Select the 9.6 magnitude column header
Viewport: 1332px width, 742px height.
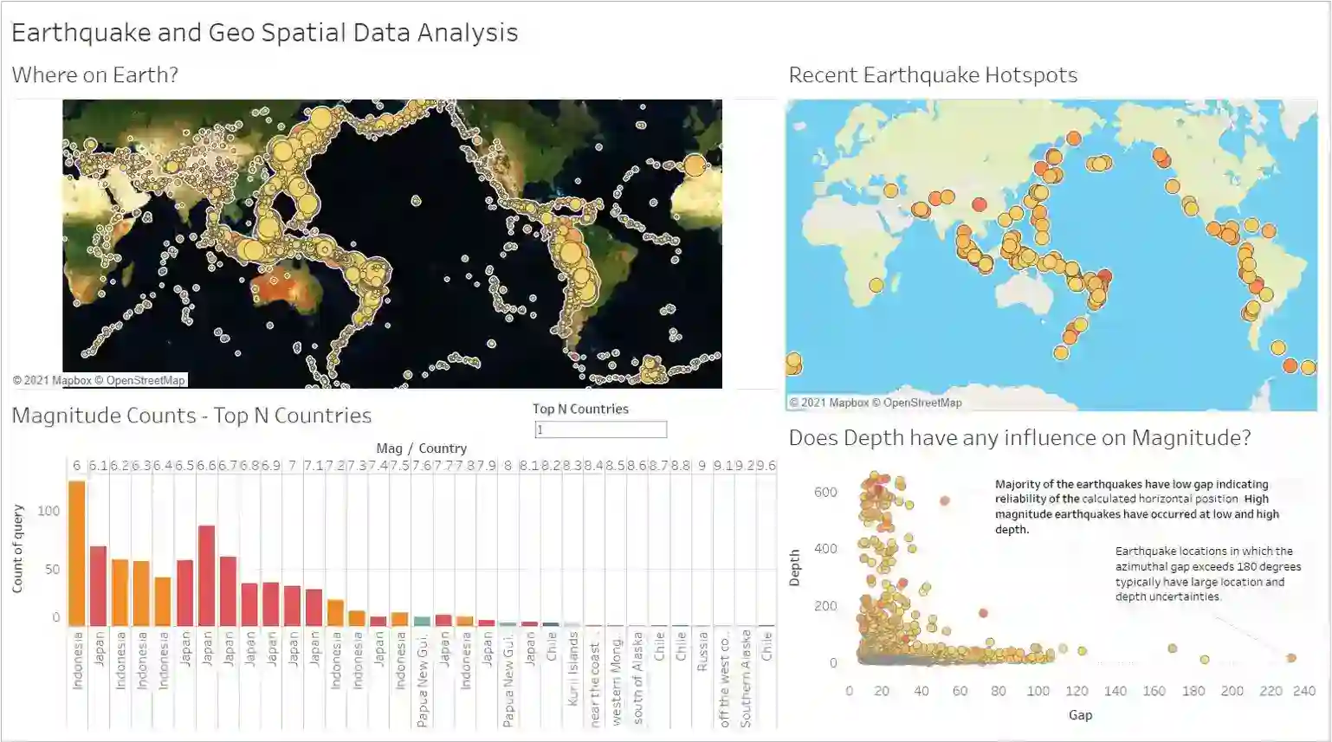[x=766, y=466]
